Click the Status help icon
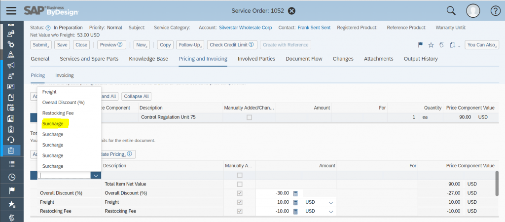The image size is (505, 222). (48, 28)
